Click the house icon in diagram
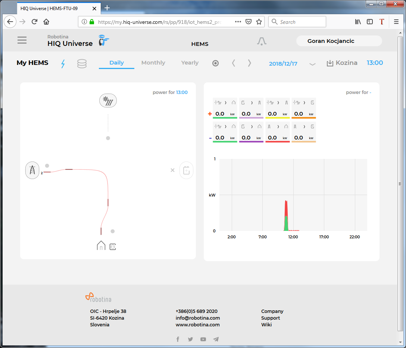Viewport: 406px width, 348px height. coord(101,245)
